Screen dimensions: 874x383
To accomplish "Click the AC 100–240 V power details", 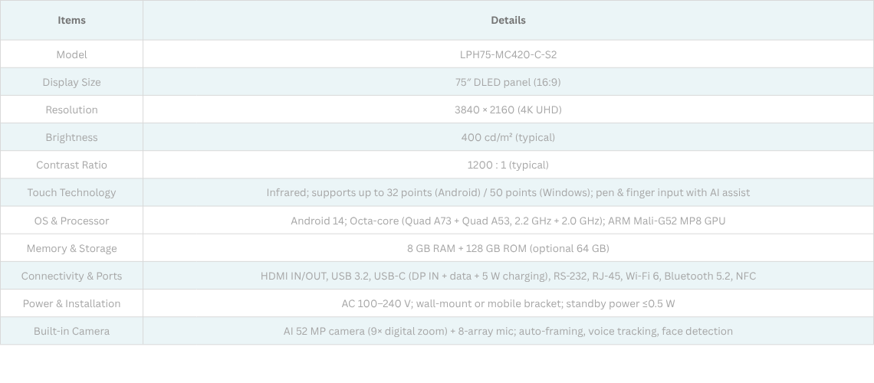I will coord(508,303).
